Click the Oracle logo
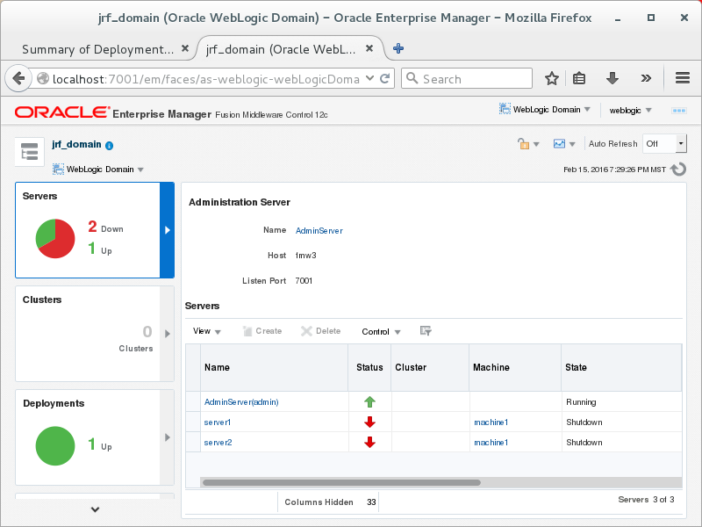Screen dimensions: 702x527 [61, 112]
